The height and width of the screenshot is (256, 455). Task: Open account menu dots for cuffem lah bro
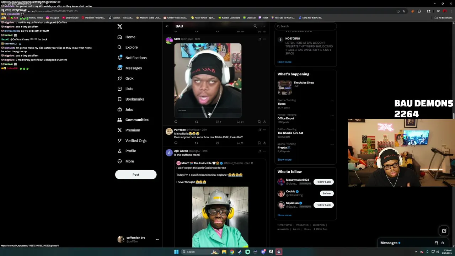157,240
